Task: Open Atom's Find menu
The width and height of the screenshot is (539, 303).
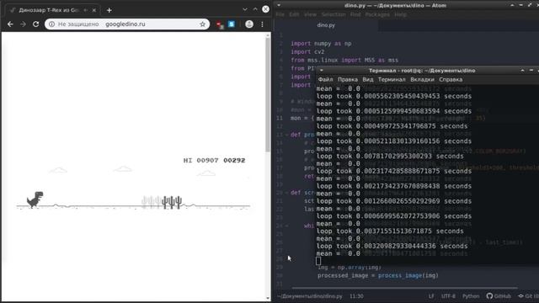Action: pos(355,14)
